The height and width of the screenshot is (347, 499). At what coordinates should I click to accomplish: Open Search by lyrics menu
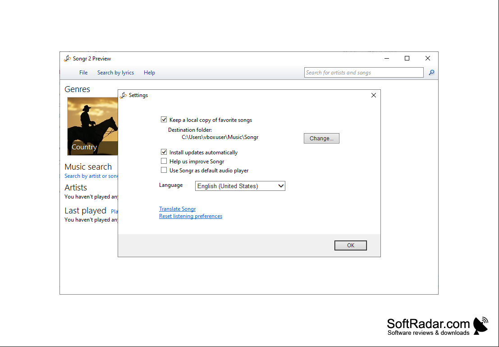pos(115,73)
